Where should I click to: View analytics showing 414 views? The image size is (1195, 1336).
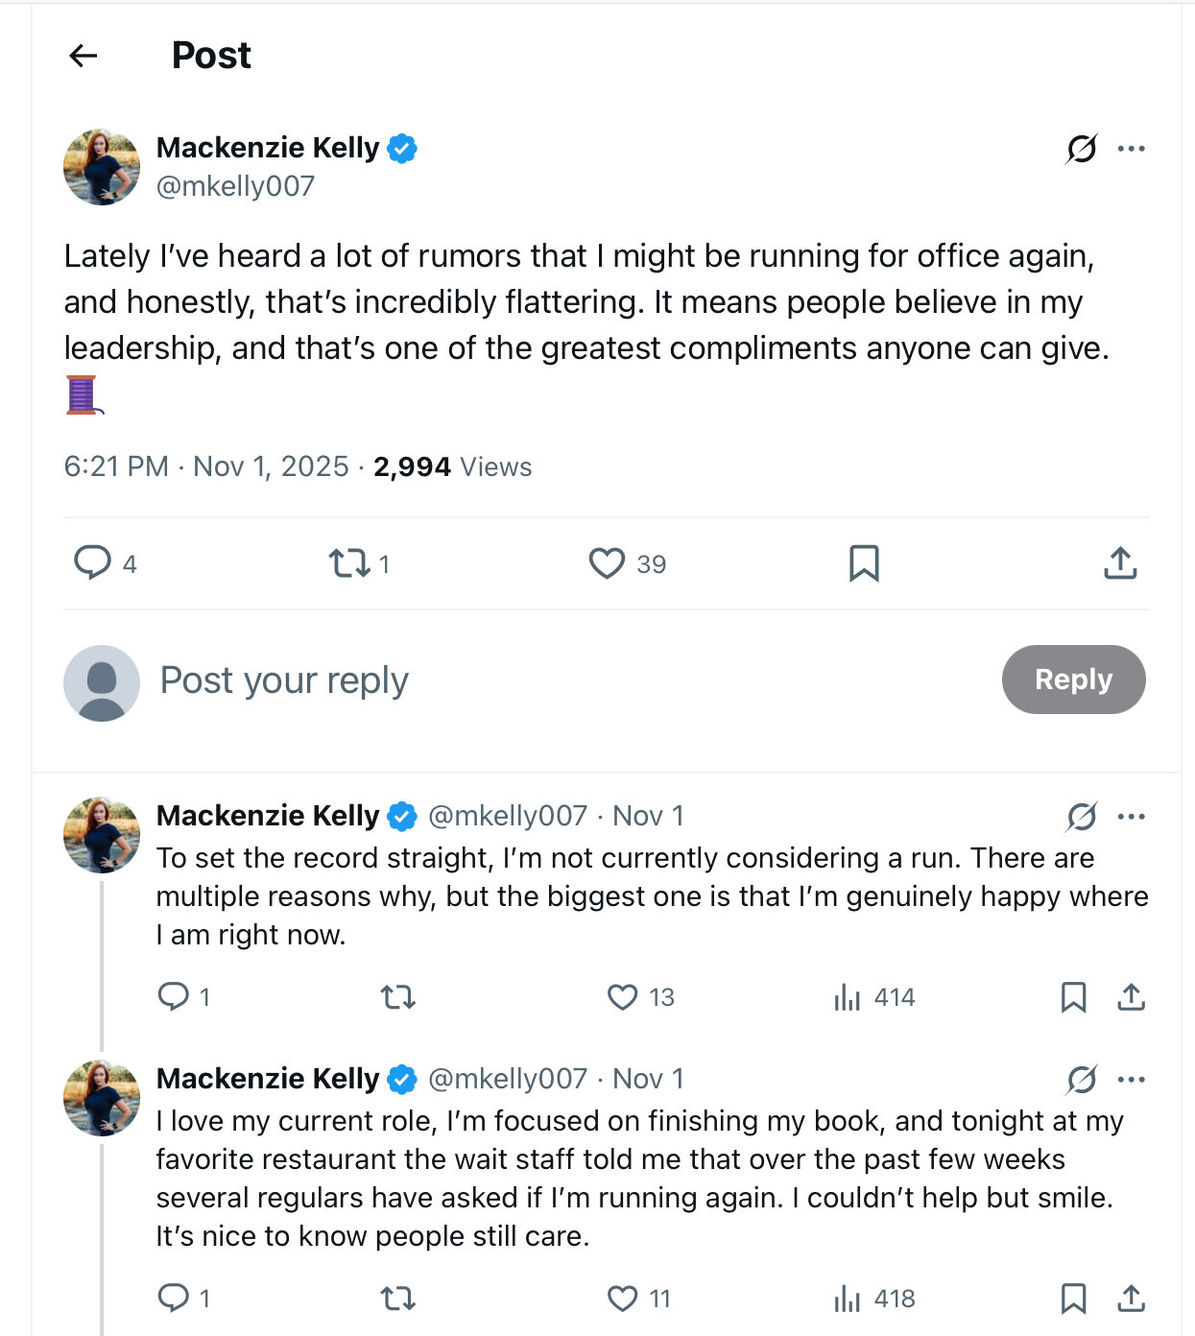tap(874, 997)
